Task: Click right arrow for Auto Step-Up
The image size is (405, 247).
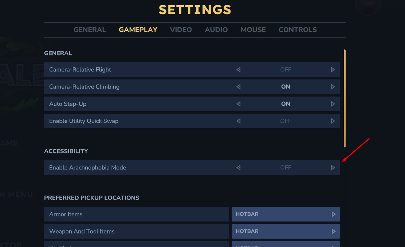Action: [x=333, y=104]
